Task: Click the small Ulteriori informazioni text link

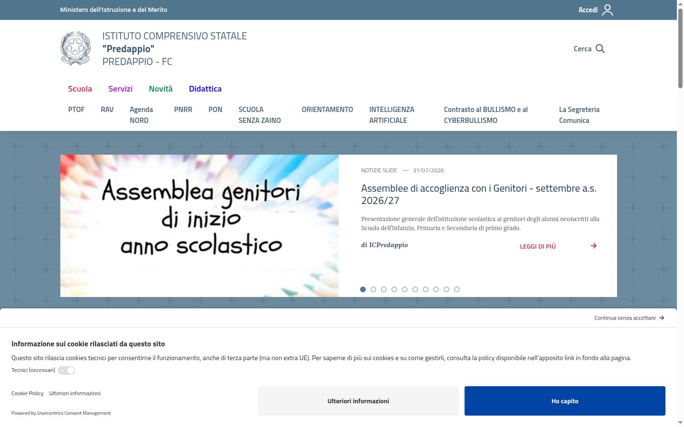Action: pos(75,393)
